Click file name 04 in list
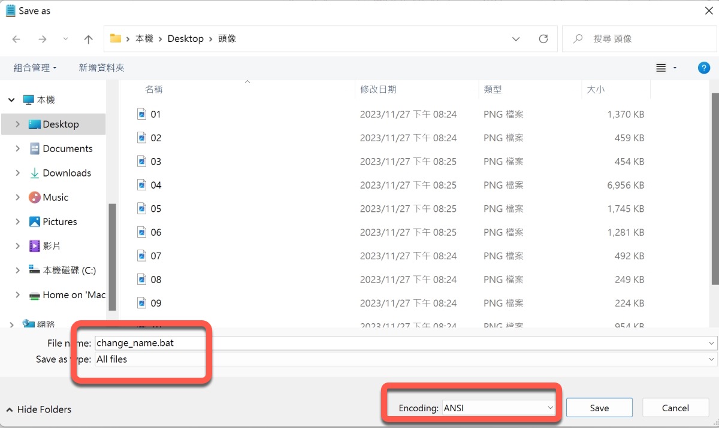Screen dimensions: 719x428 click(x=156, y=186)
